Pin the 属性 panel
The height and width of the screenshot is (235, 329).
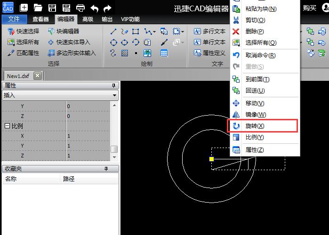coord(113,86)
